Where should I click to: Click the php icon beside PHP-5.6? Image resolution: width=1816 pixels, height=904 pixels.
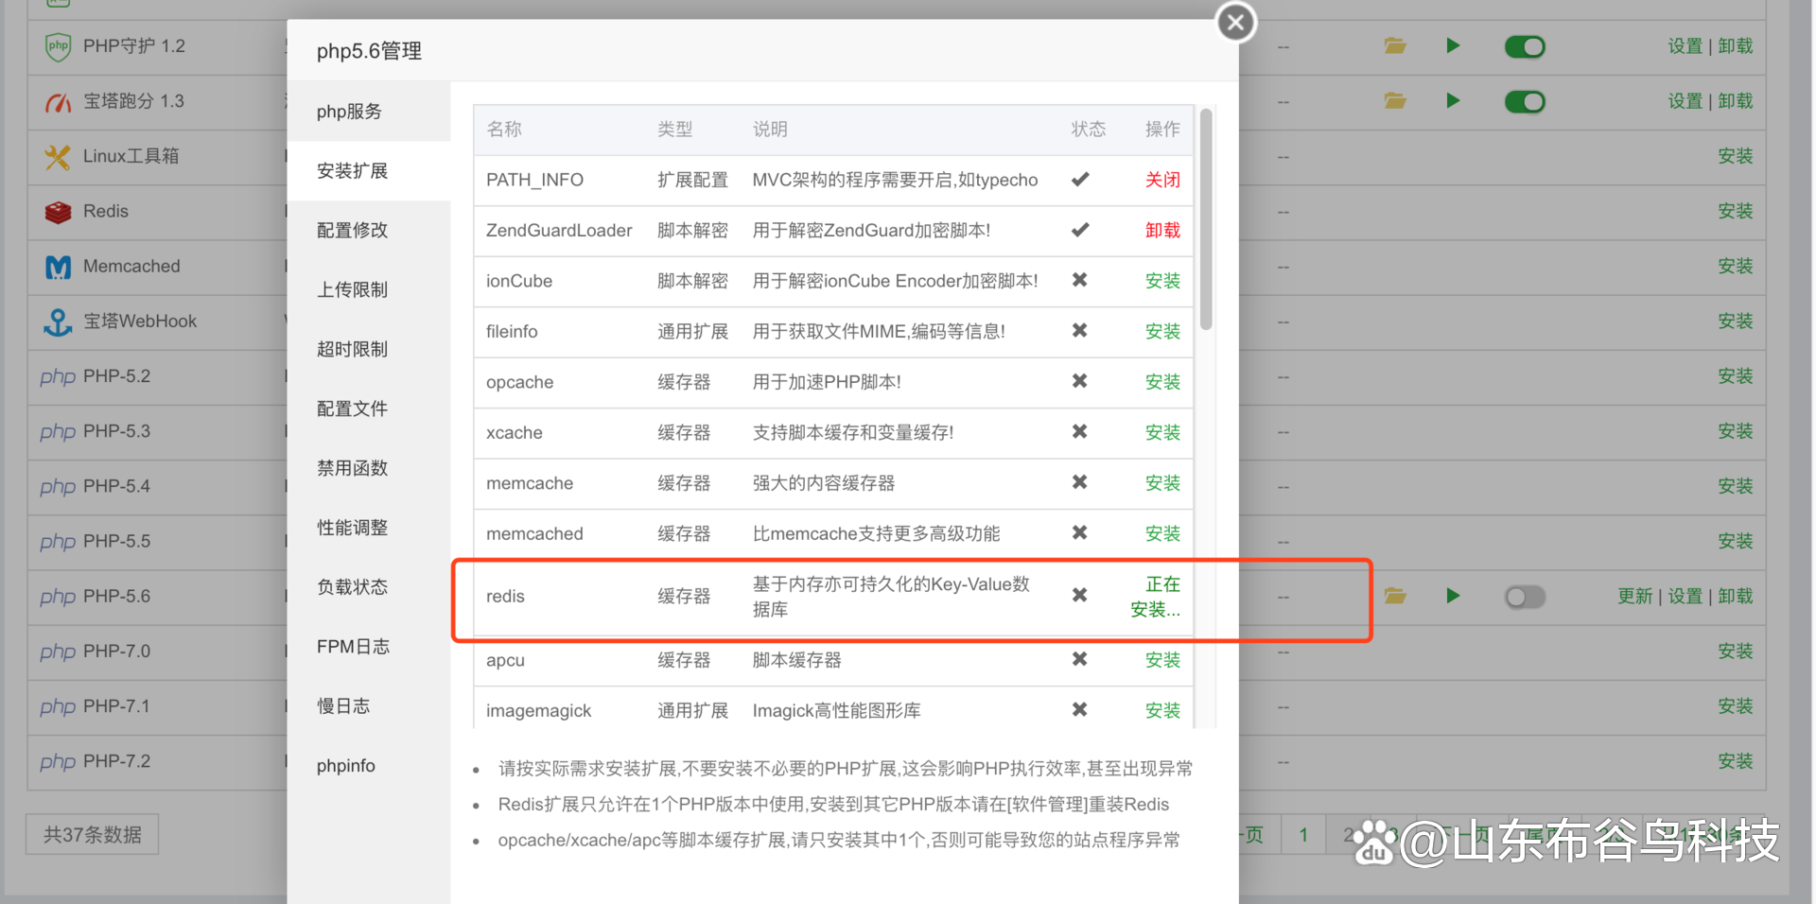tap(58, 597)
